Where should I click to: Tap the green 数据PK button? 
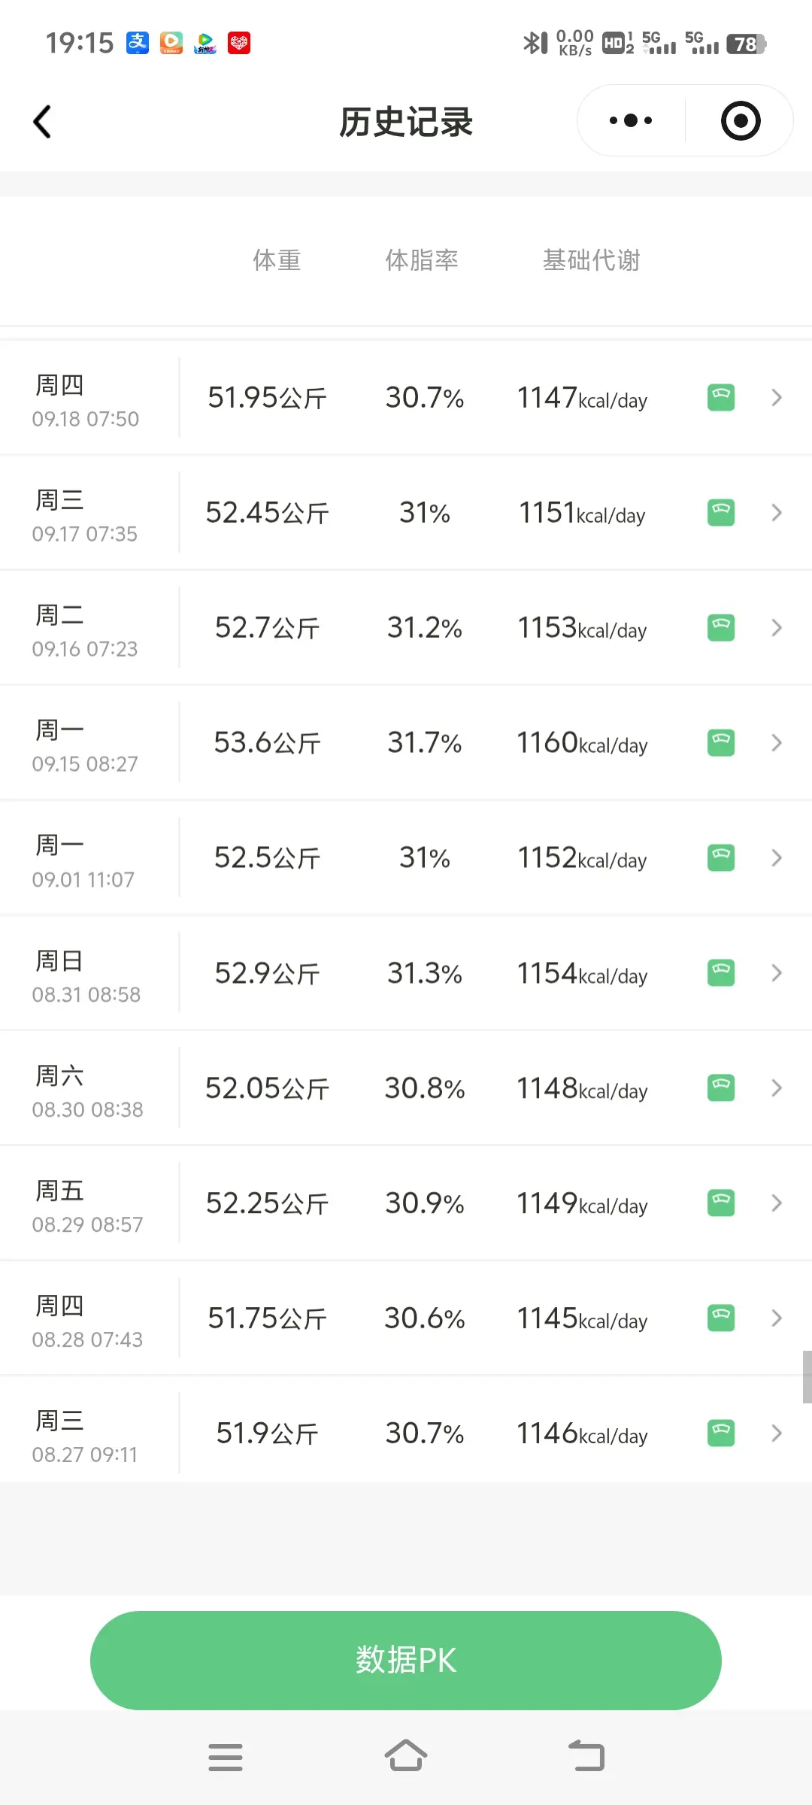pyautogui.click(x=406, y=1660)
